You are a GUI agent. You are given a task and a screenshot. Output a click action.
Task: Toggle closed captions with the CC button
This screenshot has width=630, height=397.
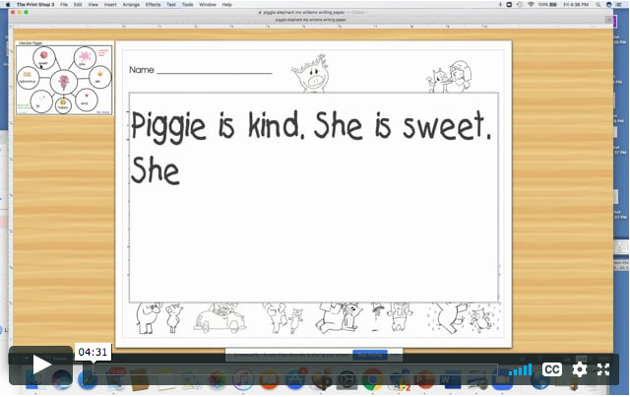tap(551, 369)
